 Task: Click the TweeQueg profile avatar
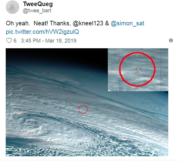coord(13,7)
